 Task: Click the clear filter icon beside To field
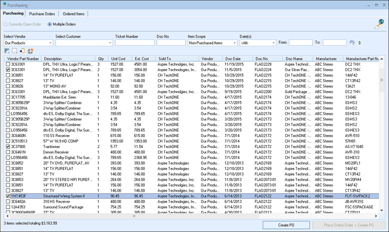point(352,43)
